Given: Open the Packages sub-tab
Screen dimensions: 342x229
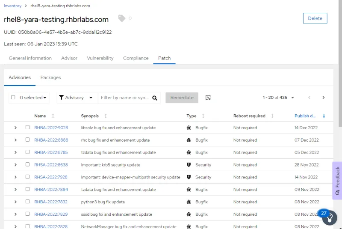Looking at the screenshot, I should click(50, 77).
